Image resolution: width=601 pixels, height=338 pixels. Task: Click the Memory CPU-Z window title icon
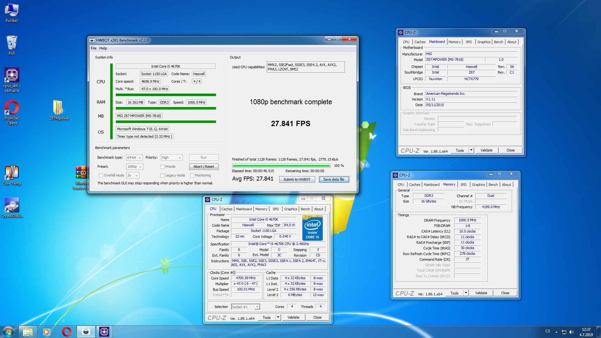tap(395, 175)
